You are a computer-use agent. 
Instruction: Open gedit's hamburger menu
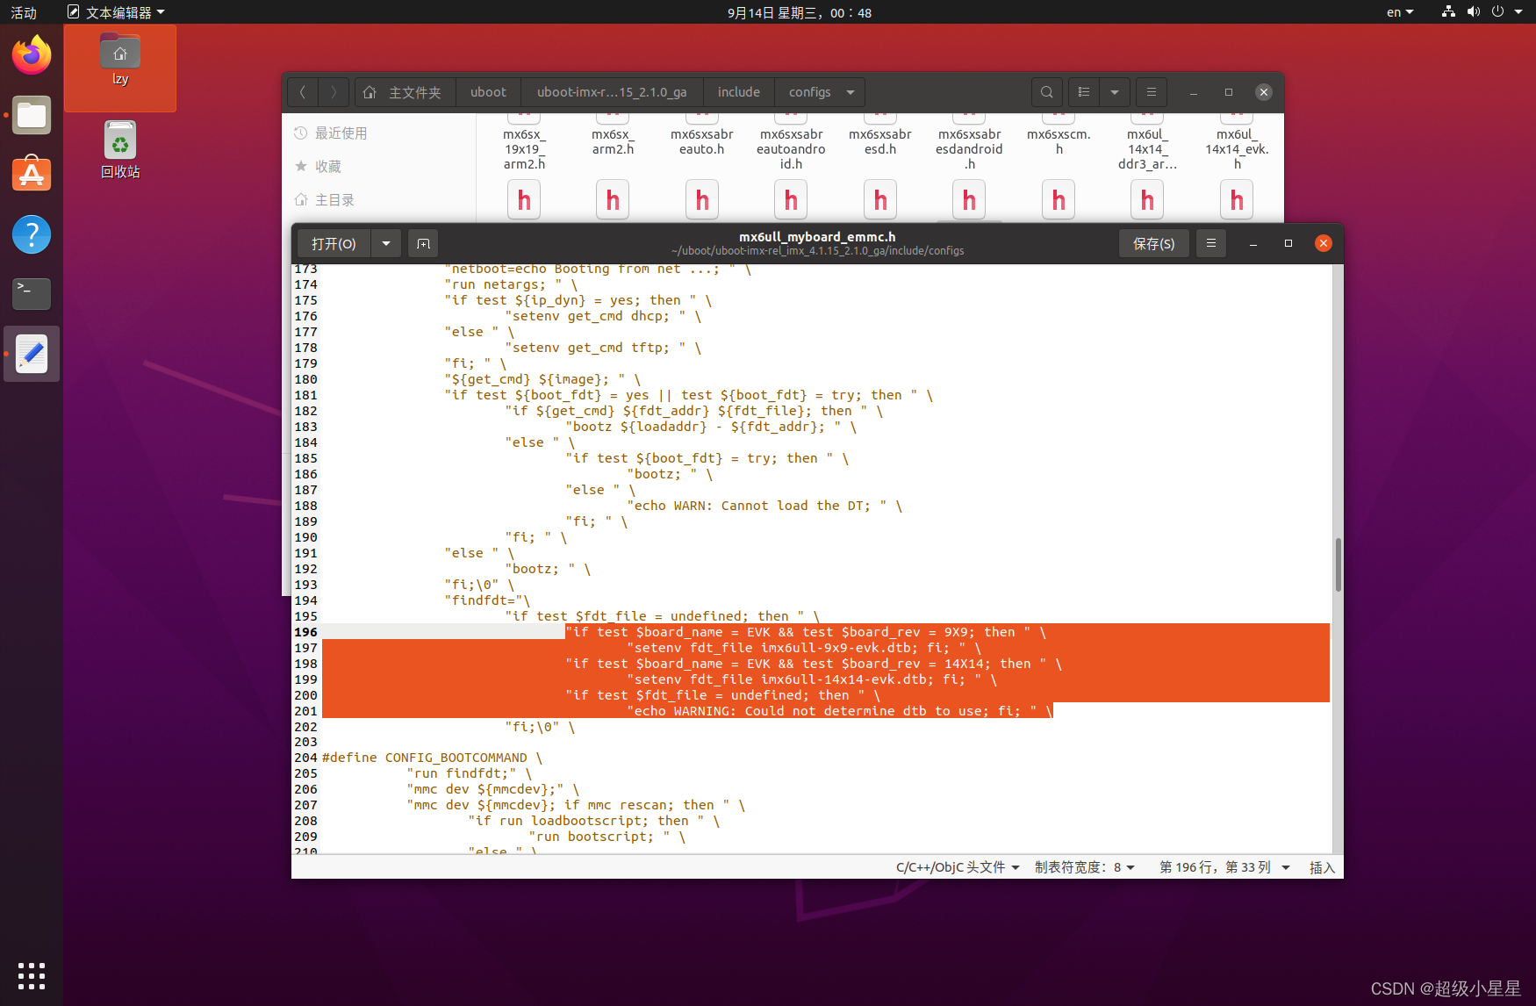tap(1210, 243)
